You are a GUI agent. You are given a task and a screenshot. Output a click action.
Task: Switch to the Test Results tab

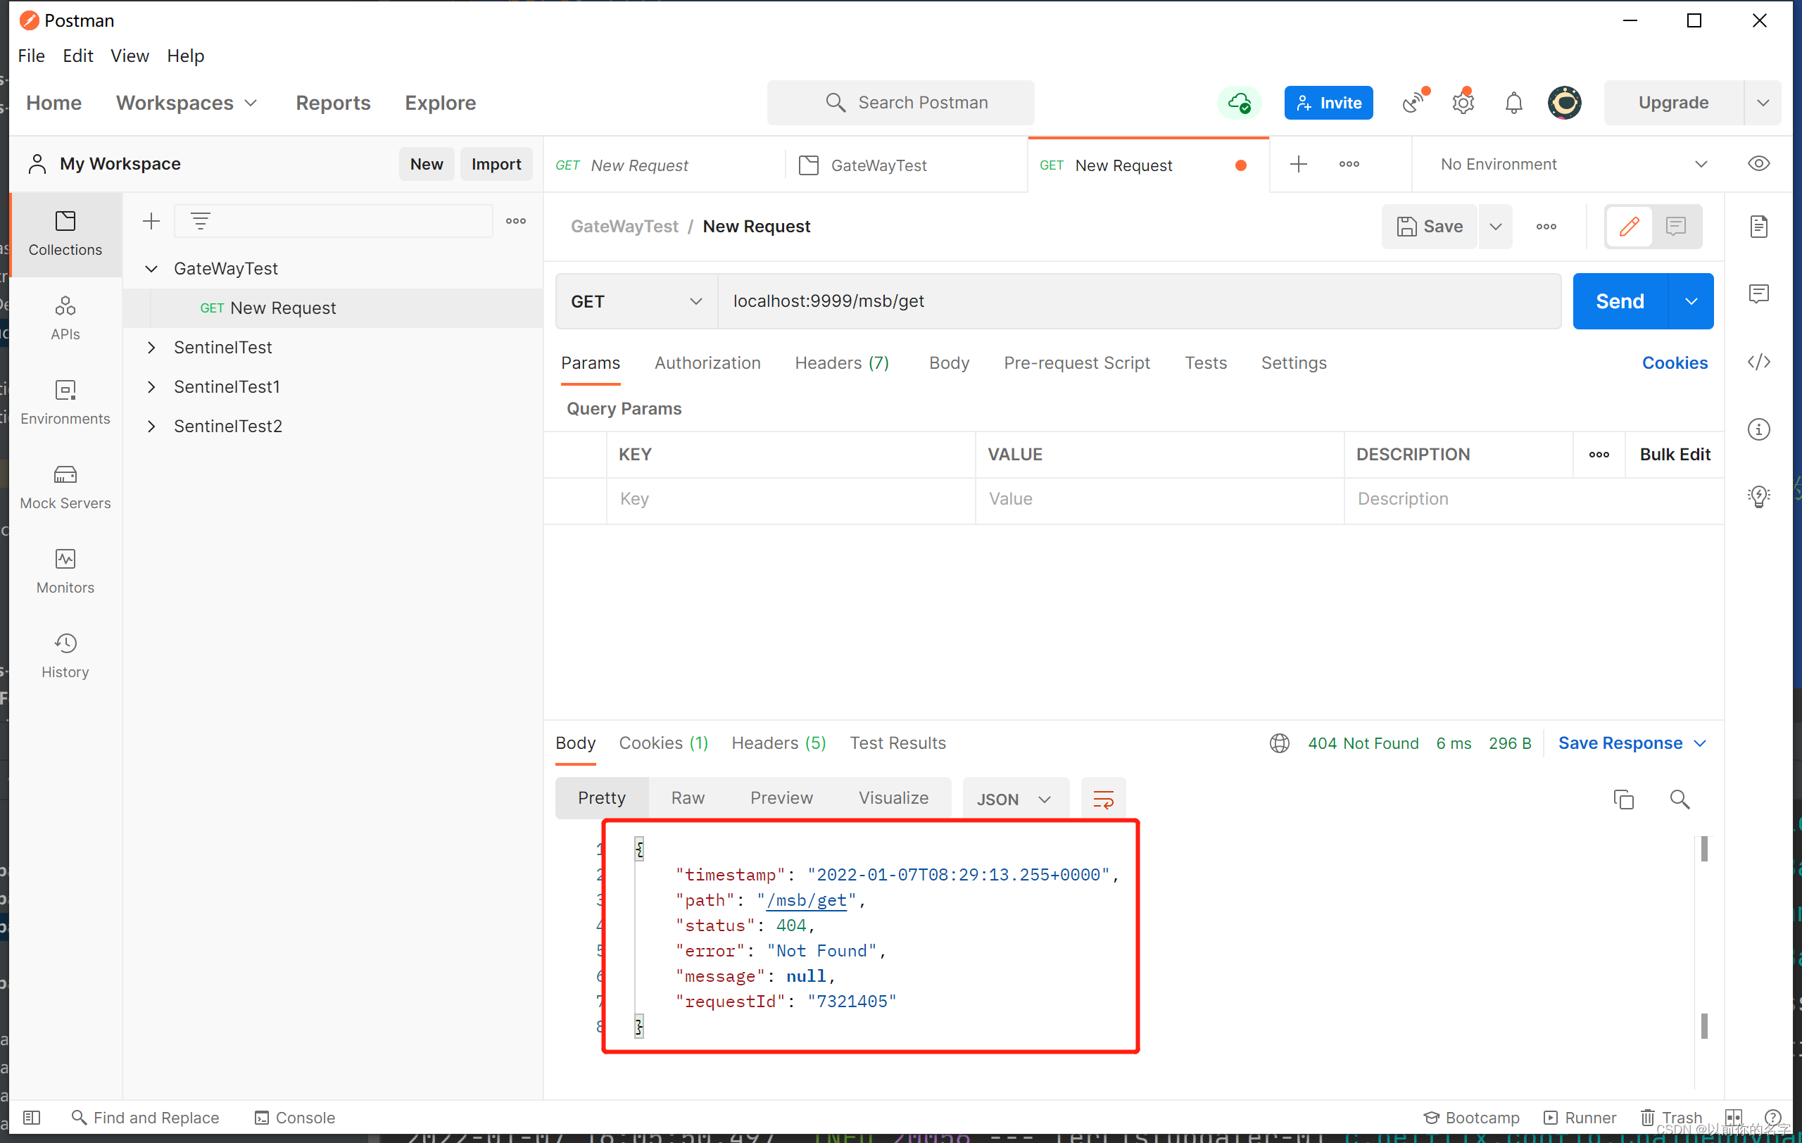click(x=898, y=743)
